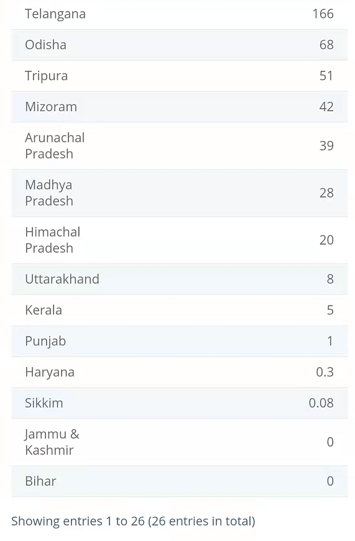Click the Odisha state name
The width and height of the screenshot is (355, 541).
[45, 45]
